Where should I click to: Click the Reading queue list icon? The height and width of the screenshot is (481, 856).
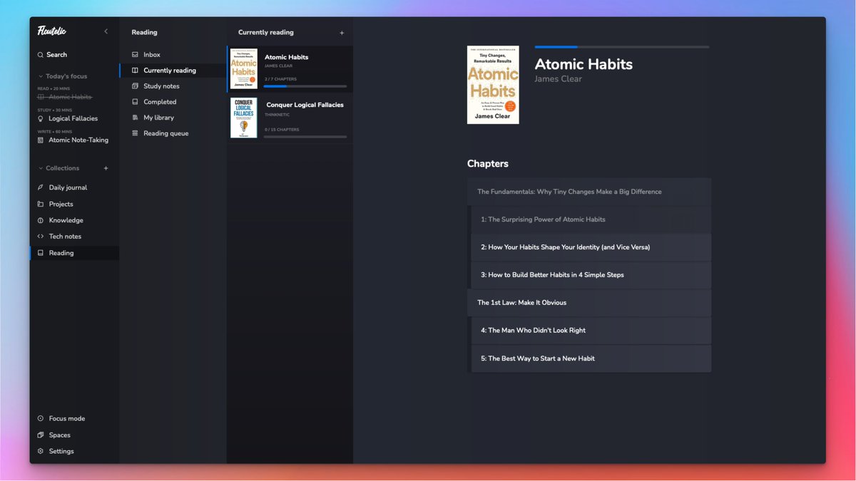point(136,133)
